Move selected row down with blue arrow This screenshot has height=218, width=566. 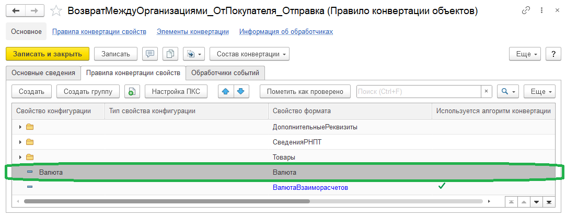click(x=241, y=91)
